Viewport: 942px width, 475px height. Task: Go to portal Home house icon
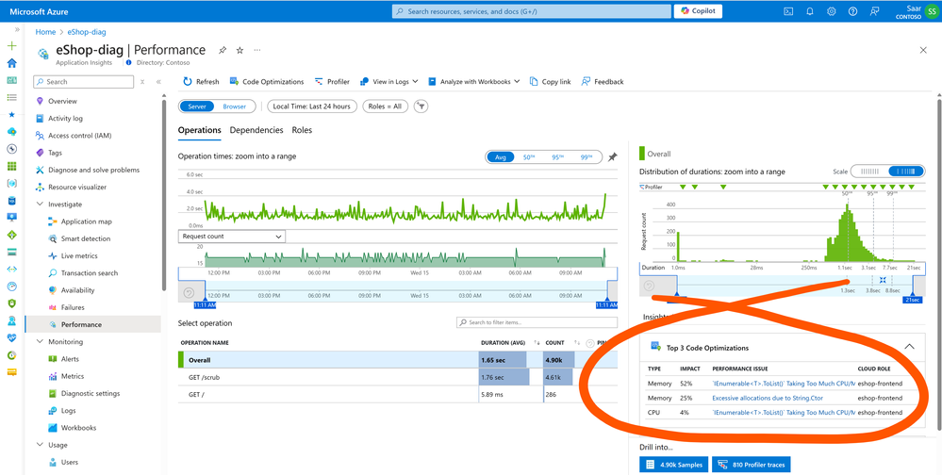click(12, 63)
